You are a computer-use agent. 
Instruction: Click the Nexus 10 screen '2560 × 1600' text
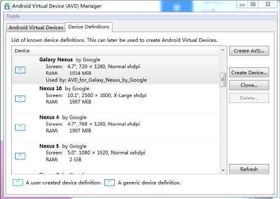coord(97,95)
